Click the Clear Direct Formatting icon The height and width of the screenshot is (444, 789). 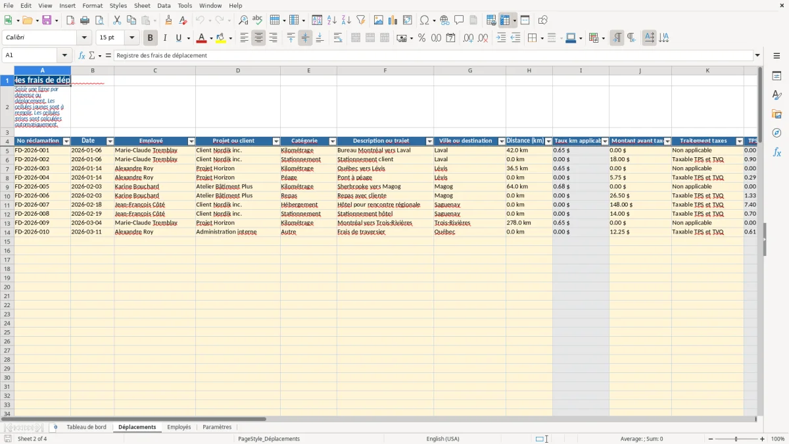point(183,20)
